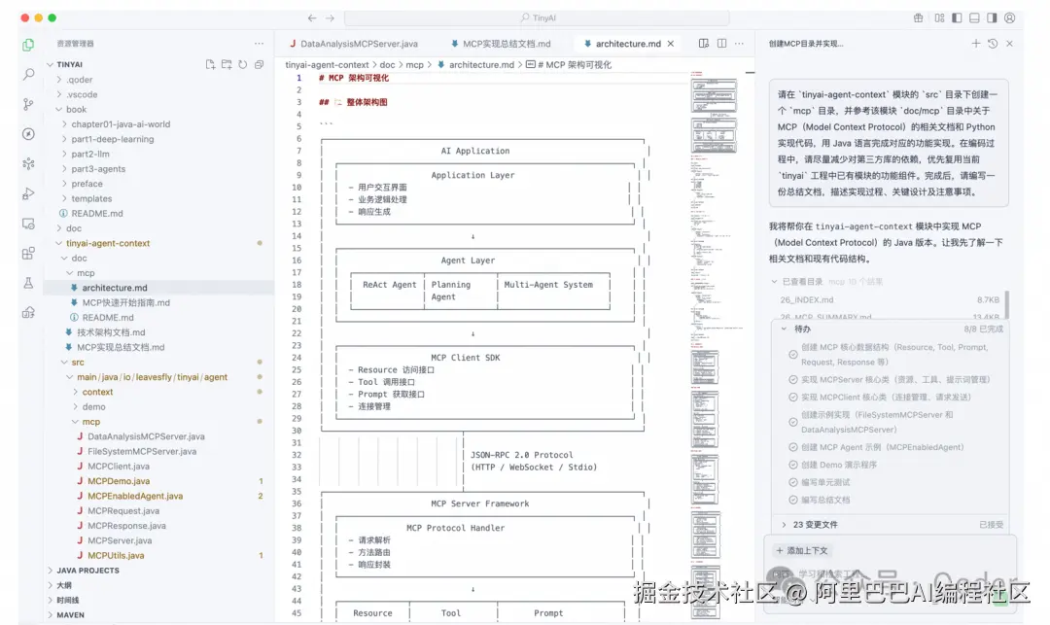
Task: Collapse the src folder
Action: (x=64, y=362)
